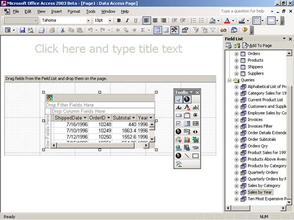The height and width of the screenshot is (220, 294).
Task: Select Quarterly Orders query
Action: (263, 172)
